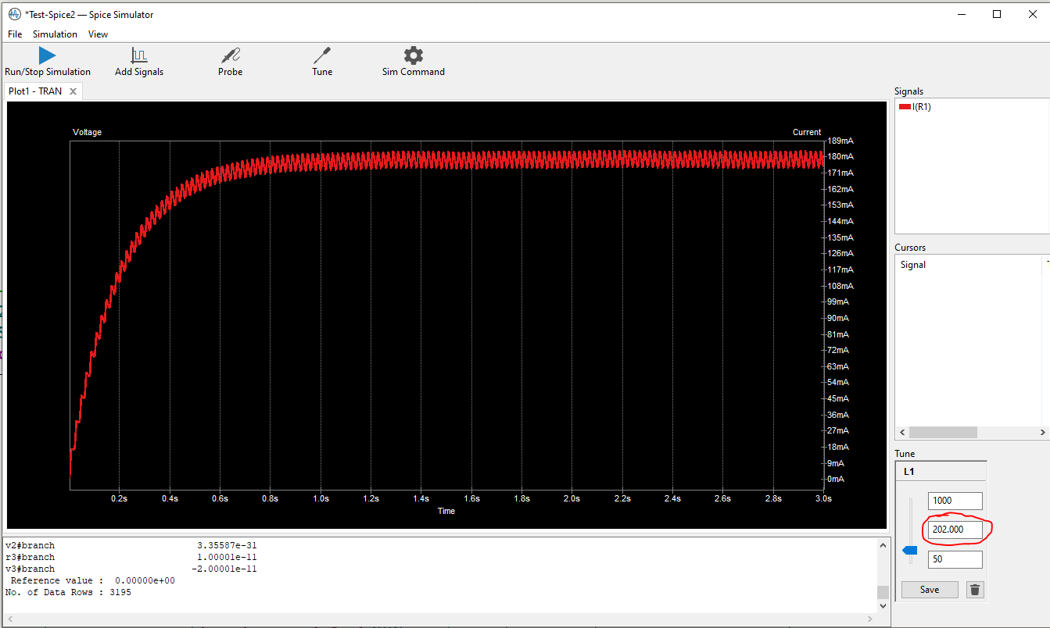Click the L1 minimum value field 50
This screenshot has width=1050, height=628.
955,559
